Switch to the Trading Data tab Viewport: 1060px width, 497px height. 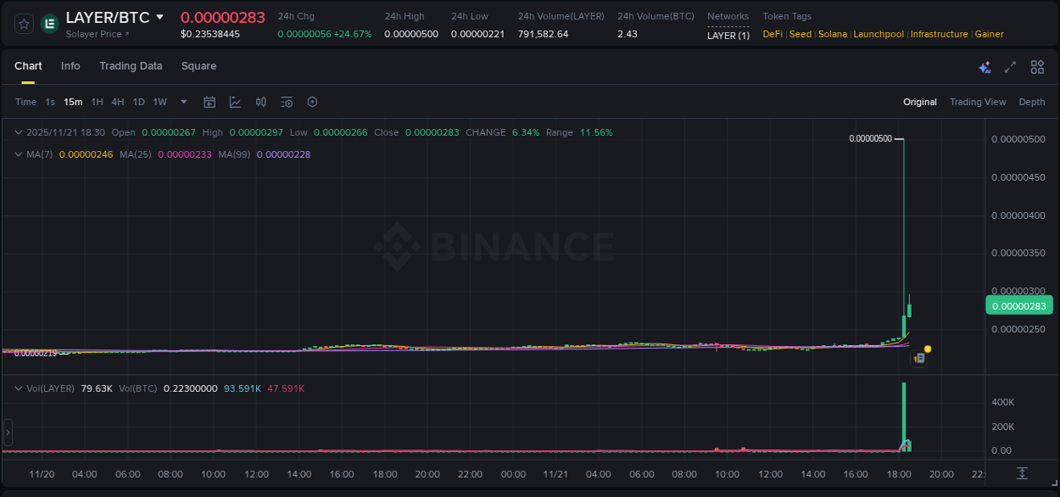131,66
